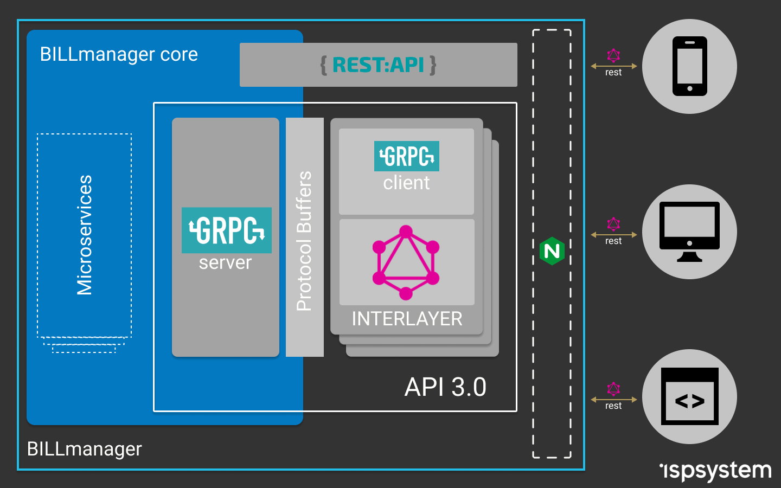Click the 'INTERLAYER' label
Screen dimensions: 781x488
(407, 319)
